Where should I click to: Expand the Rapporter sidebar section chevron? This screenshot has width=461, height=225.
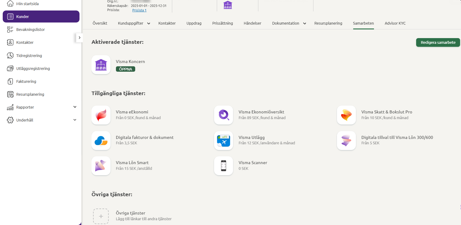click(x=75, y=107)
